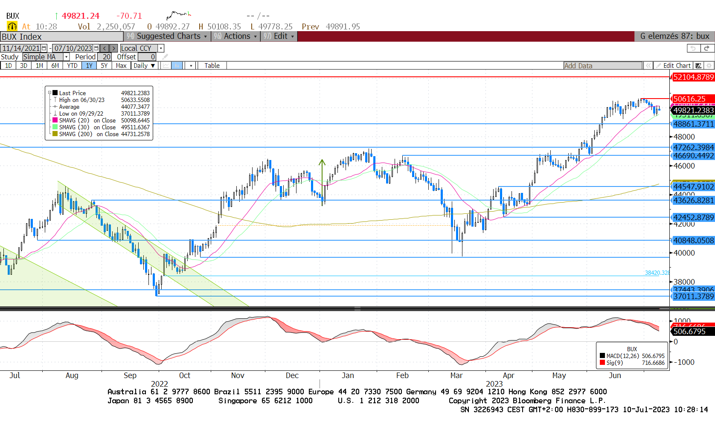Select the 1D time range
The image size is (715, 428).
tap(9, 65)
